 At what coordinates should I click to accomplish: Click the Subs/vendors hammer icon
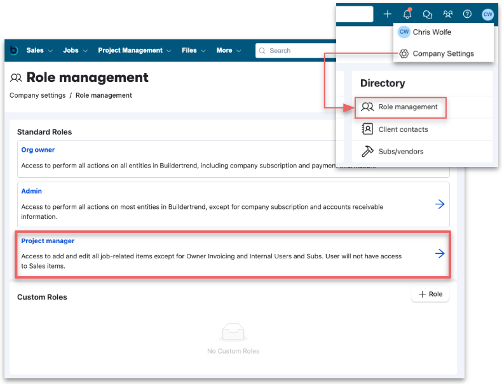(x=367, y=151)
